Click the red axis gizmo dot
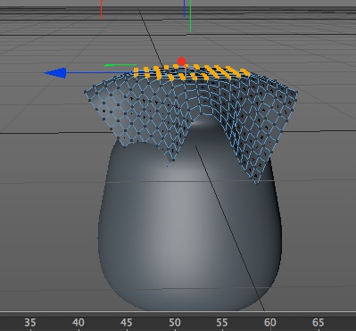356x331 pixels. 181,62
